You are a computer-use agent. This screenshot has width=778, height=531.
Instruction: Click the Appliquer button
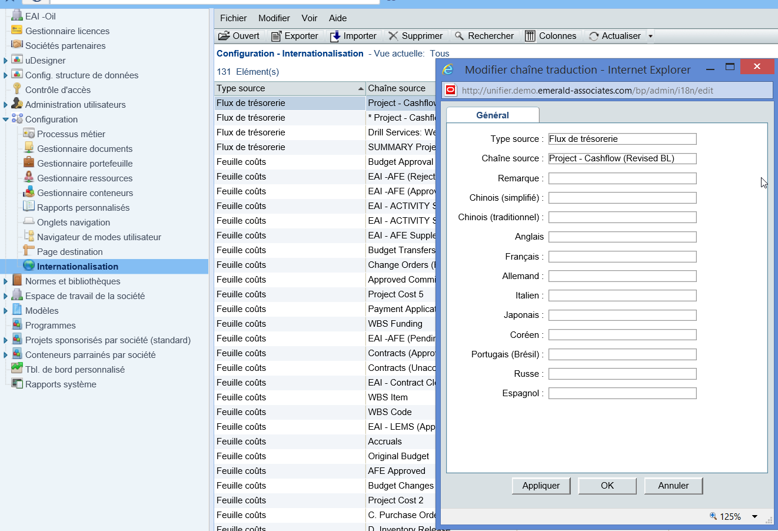pos(541,486)
